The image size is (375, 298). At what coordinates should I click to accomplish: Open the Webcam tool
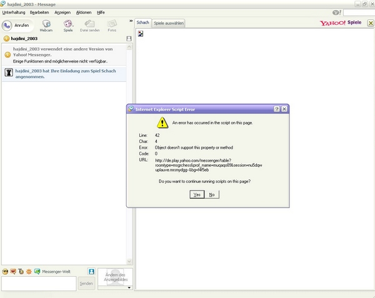46,26
